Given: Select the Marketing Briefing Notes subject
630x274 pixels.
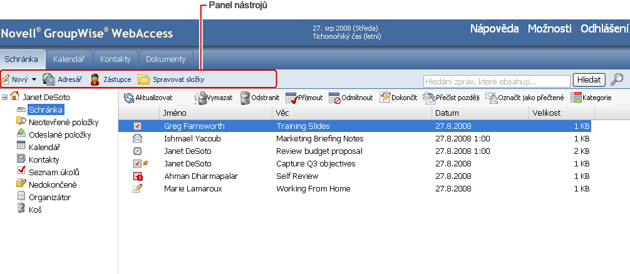Looking at the screenshot, I should 320,138.
